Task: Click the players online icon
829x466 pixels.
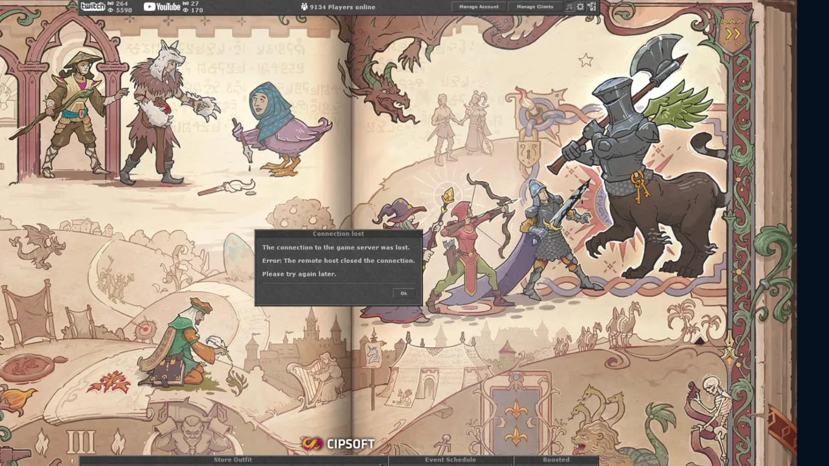Action: coord(304,6)
